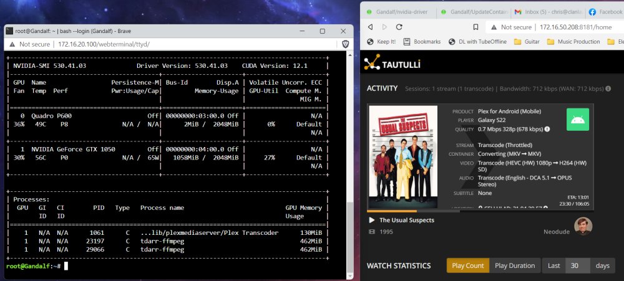Screen dimensions: 624x281
Task: Open the Neodude user link
Action: tap(557, 231)
